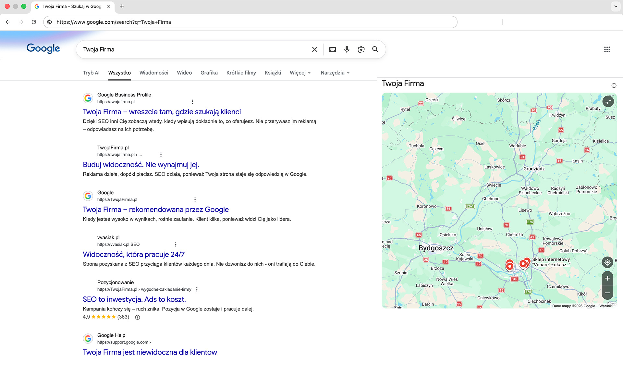The width and height of the screenshot is (623, 390).
Task: Open the info icon next to the map
Action: point(614,85)
